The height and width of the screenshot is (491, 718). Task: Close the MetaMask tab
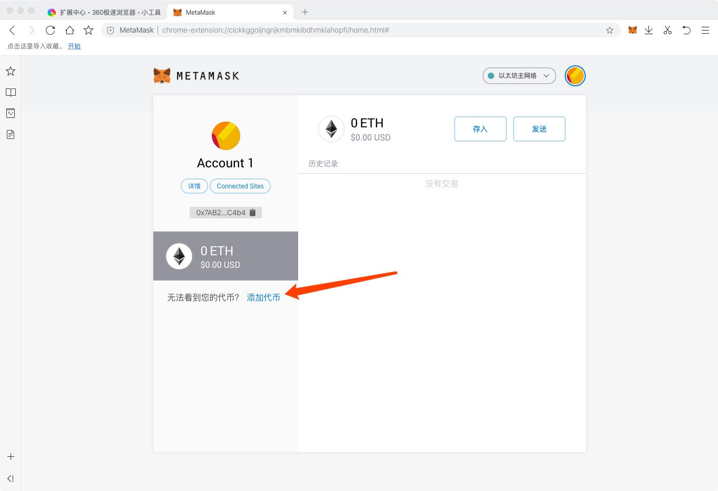[x=285, y=13]
